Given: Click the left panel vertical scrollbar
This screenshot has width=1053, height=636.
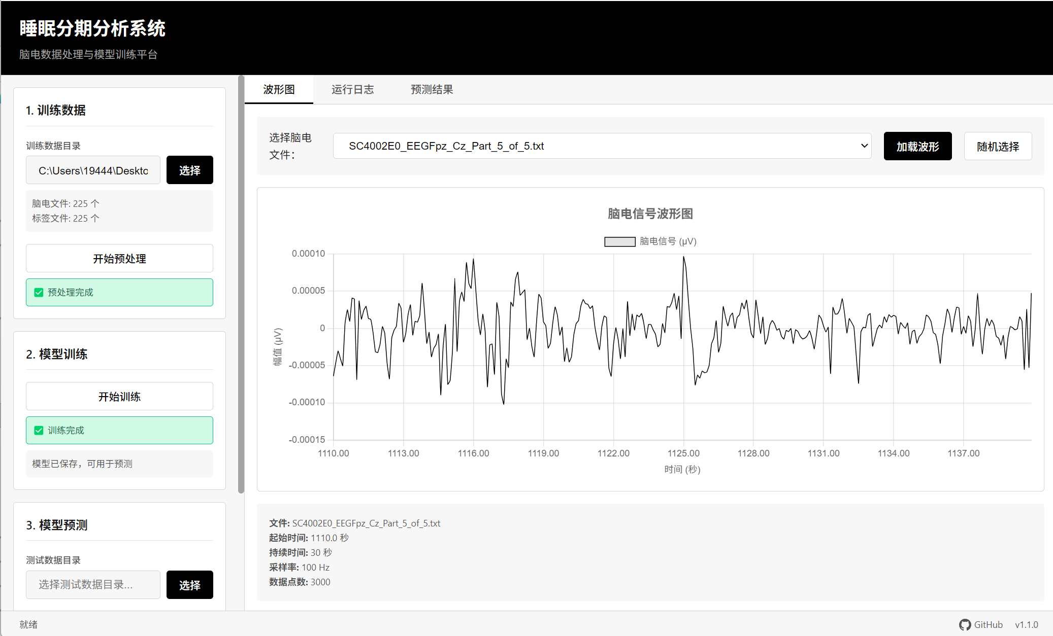Looking at the screenshot, I should click(241, 284).
